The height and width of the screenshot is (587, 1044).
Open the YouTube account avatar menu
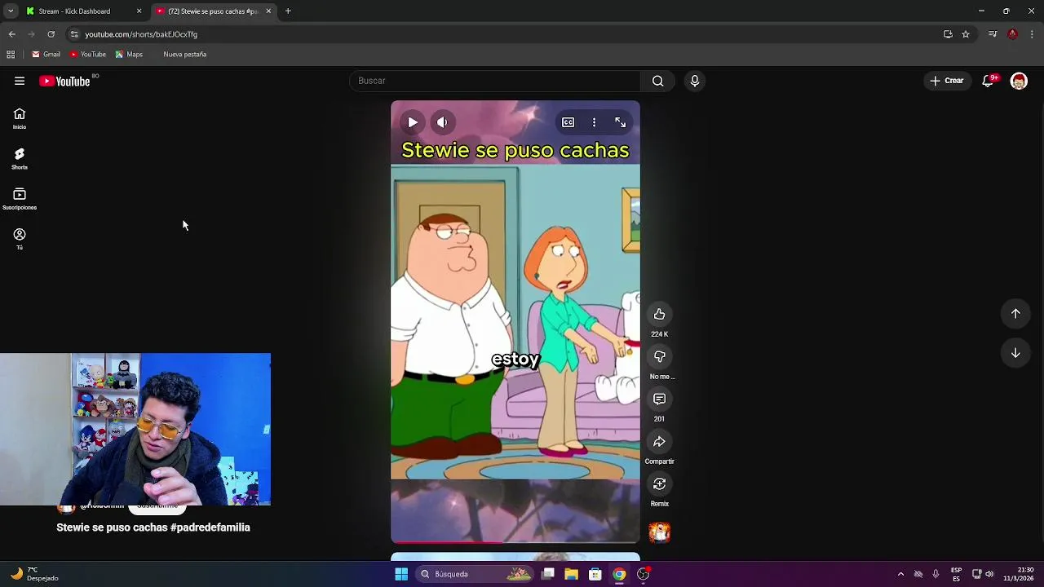(x=1019, y=81)
